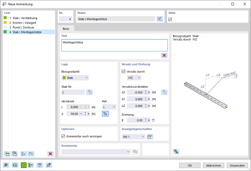Click the Anwenden button
This screenshot has width=251, height=171.
coord(237,165)
